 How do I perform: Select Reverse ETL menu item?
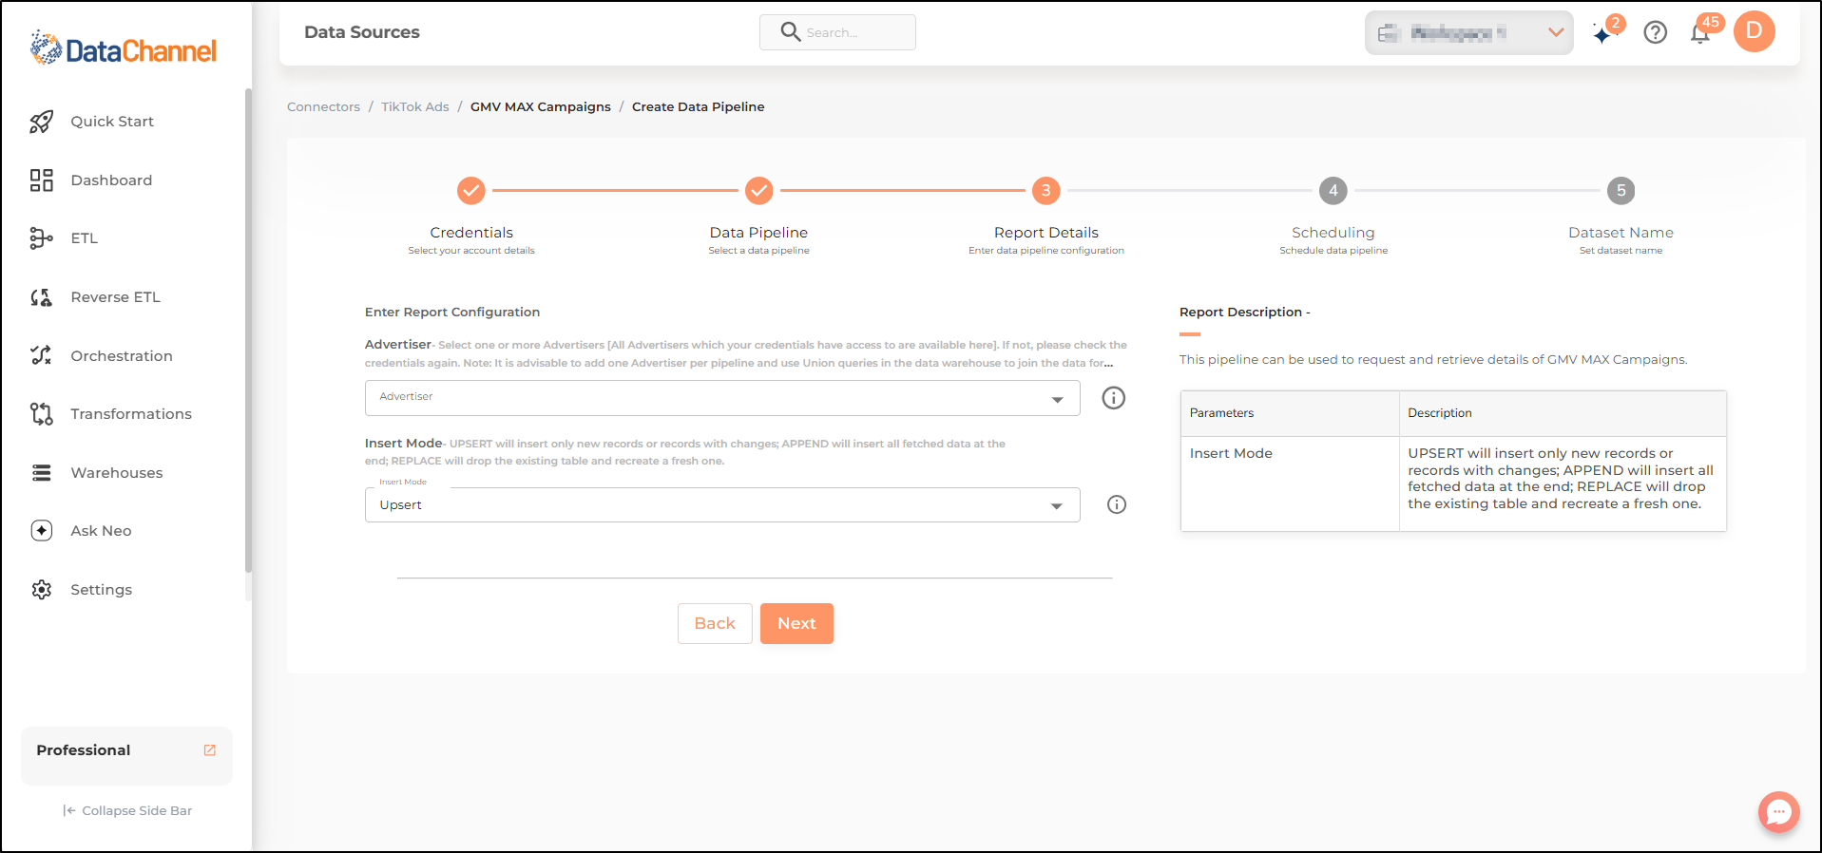116,297
